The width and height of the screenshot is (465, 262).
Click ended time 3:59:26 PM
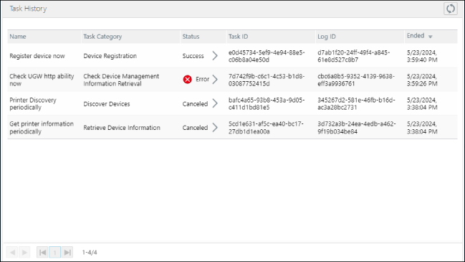pyautogui.click(x=422, y=83)
